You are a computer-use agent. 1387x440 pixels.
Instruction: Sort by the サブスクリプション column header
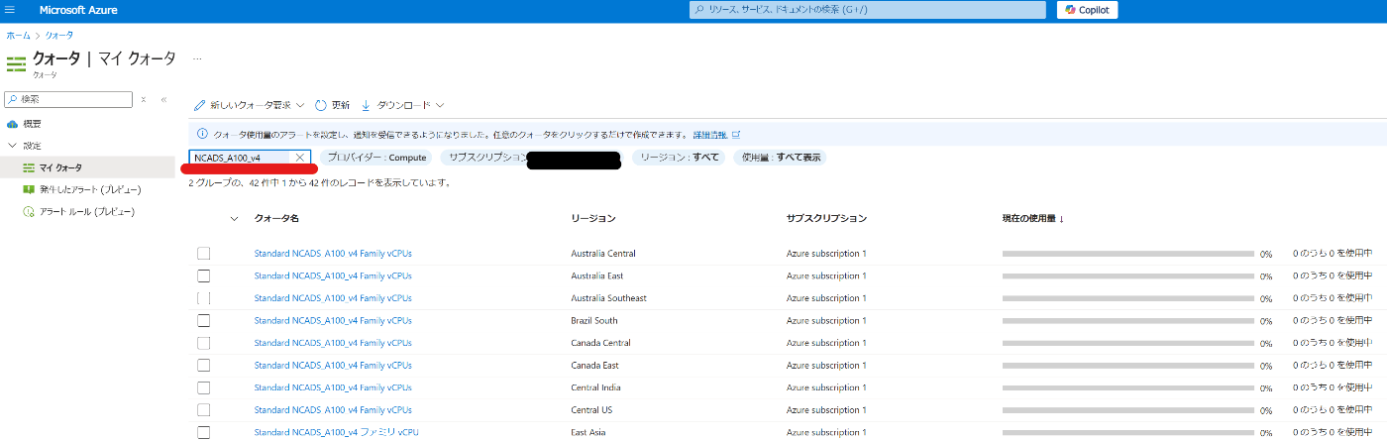pyautogui.click(x=826, y=218)
